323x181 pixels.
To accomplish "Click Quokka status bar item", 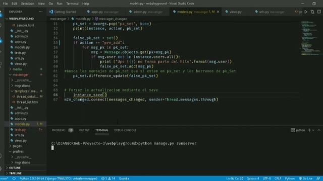I will coord(124,178).
